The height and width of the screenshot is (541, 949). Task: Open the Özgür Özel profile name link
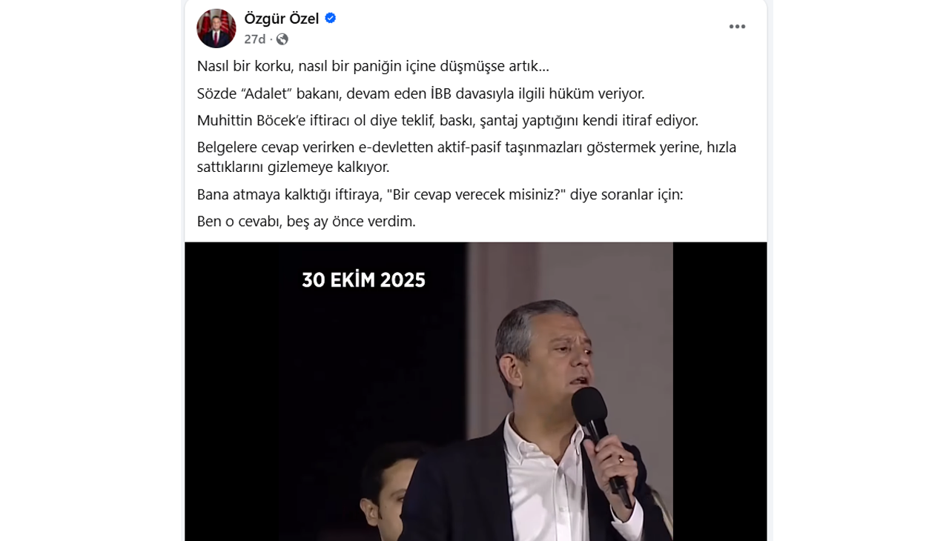pyautogui.click(x=282, y=19)
